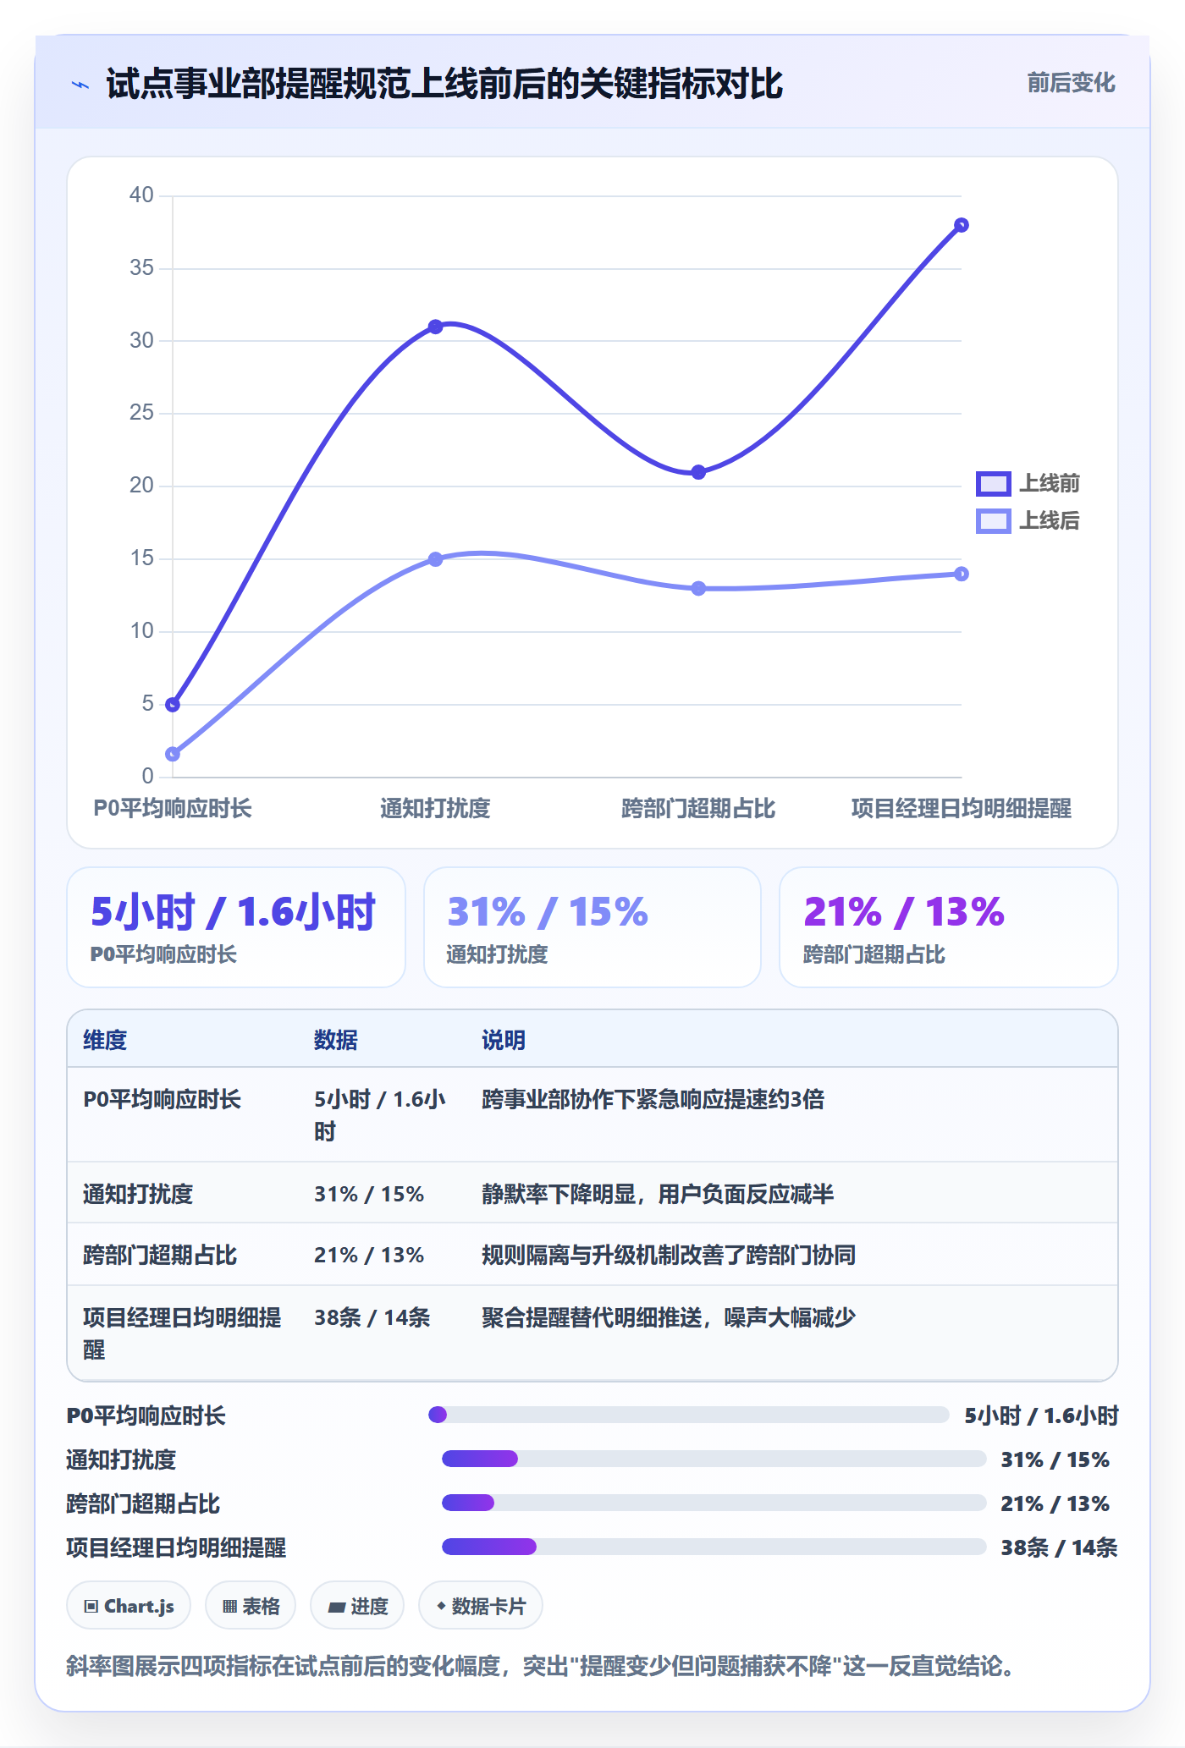Select the 进度 chip
This screenshot has height=1748, width=1185.
point(357,1605)
